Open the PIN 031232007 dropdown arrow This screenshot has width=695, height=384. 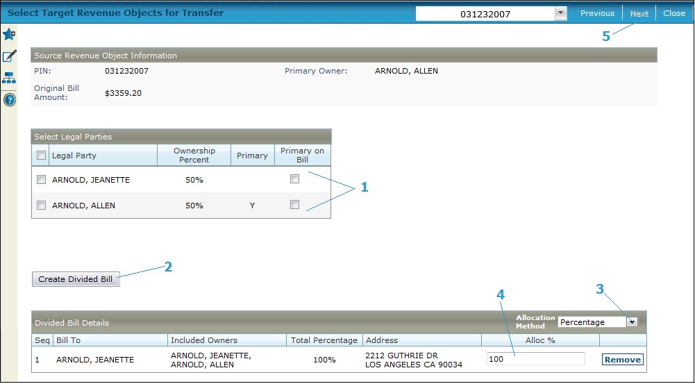click(x=561, y=13)
